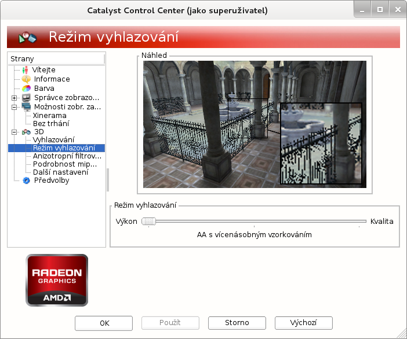The image size is (407, 339).
Task: Click the Storno button
Action: pos(237,323)
